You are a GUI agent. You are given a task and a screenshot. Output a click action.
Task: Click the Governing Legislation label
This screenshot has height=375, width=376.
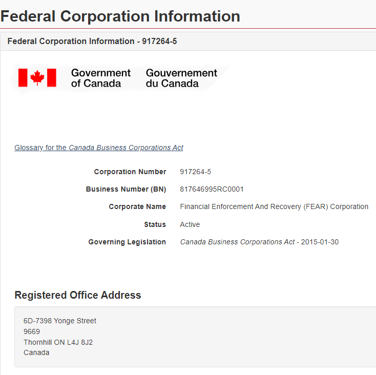coord(127,242)
